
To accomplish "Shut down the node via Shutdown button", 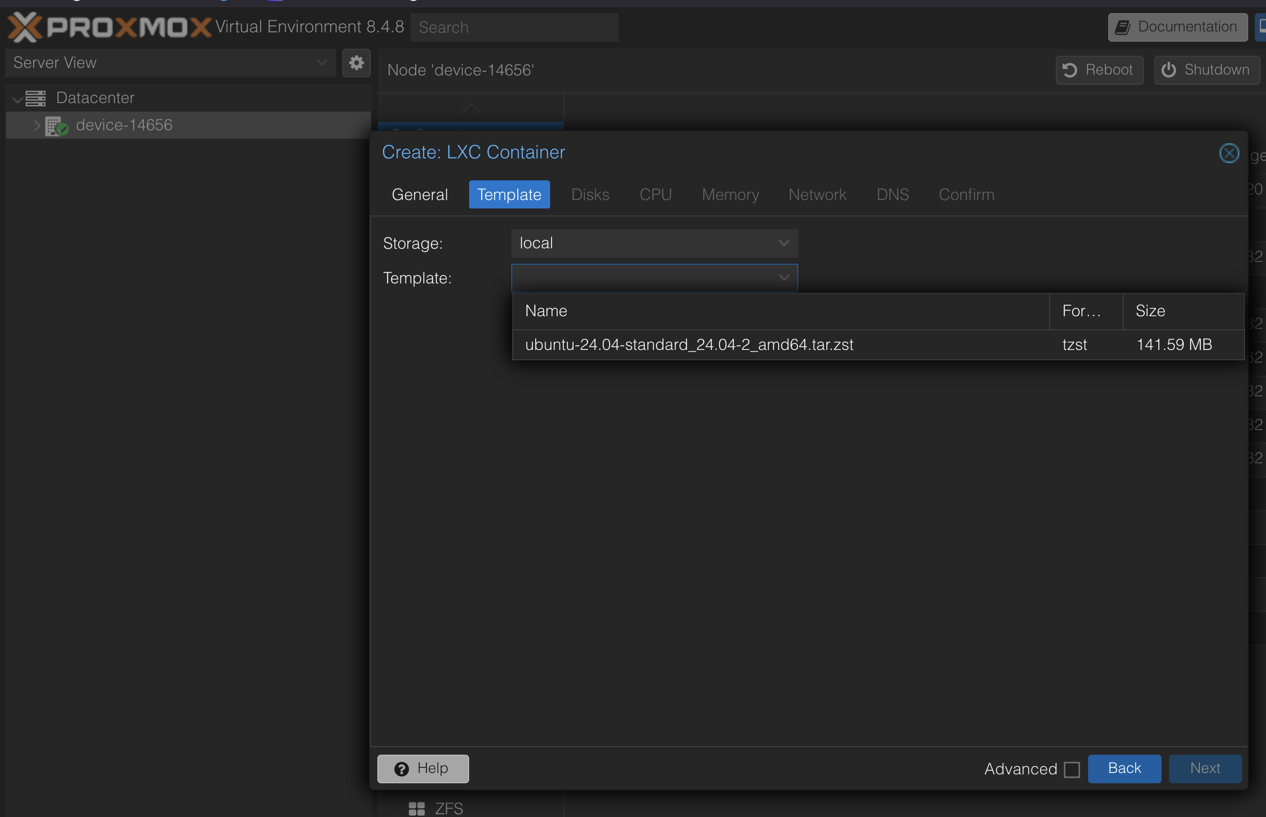I will [x=1206, y=70].
